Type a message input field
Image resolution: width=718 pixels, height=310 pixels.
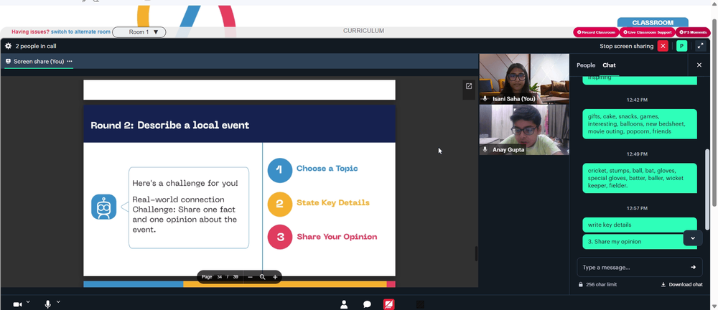(x=633, y=267)
